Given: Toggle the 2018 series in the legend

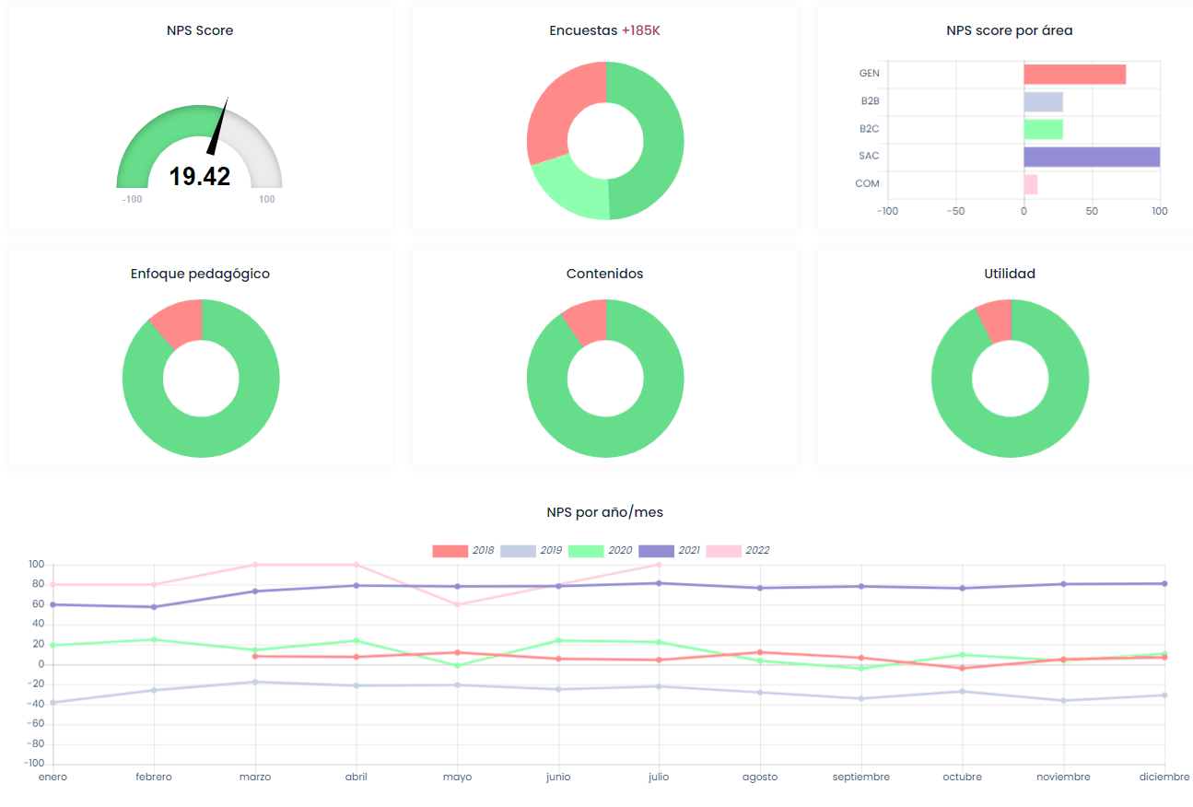Looking at the screenshot, I should pyautogui.click(x=450, y=551).
